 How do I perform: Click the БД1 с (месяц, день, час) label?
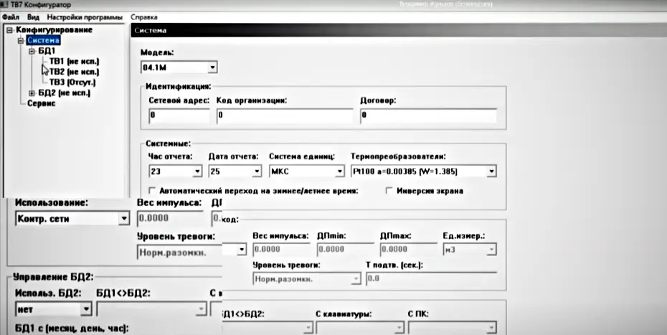(x=72, y=329)
